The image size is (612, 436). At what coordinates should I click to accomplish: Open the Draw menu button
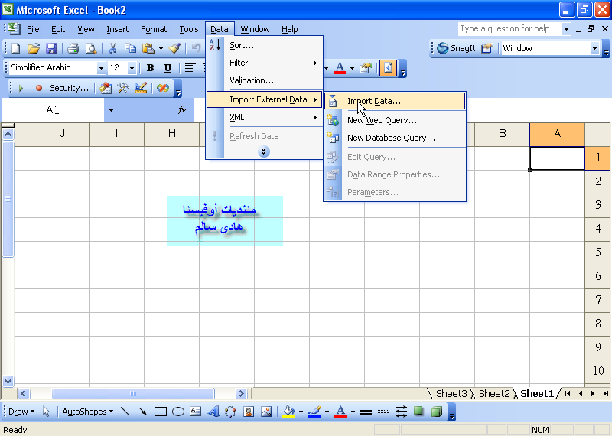[x=21, y=412]
